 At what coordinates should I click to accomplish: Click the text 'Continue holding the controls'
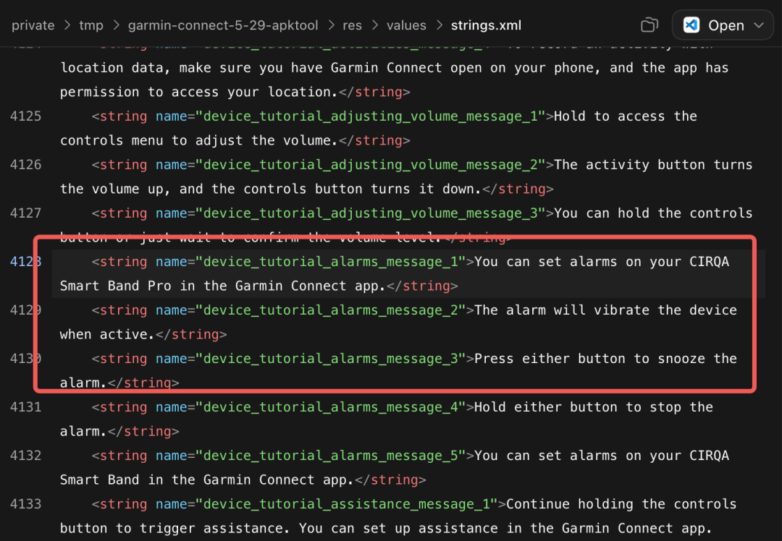(621, 503)
